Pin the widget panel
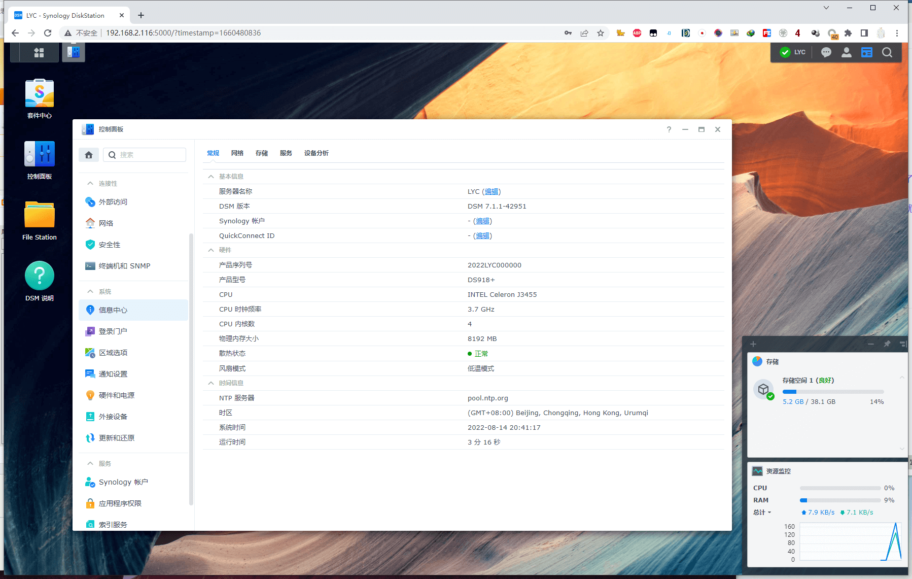 coord(887,344)
